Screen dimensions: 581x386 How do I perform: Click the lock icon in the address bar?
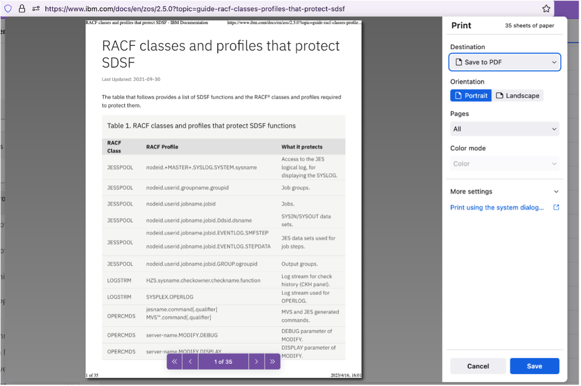coord(22,8)
